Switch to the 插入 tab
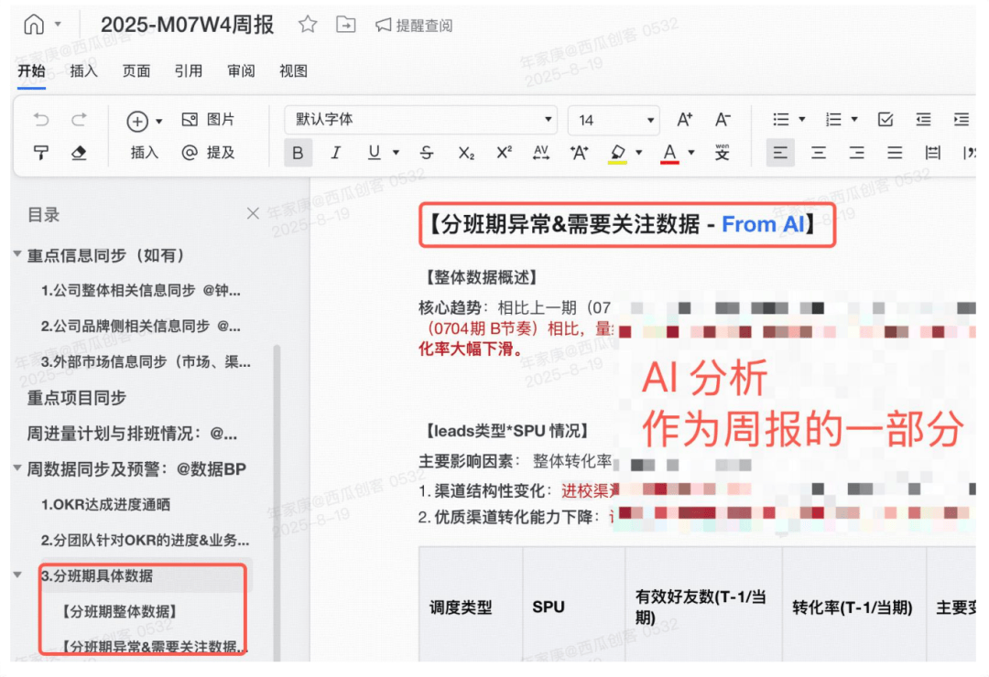989x677 pixels. (83, 70)
